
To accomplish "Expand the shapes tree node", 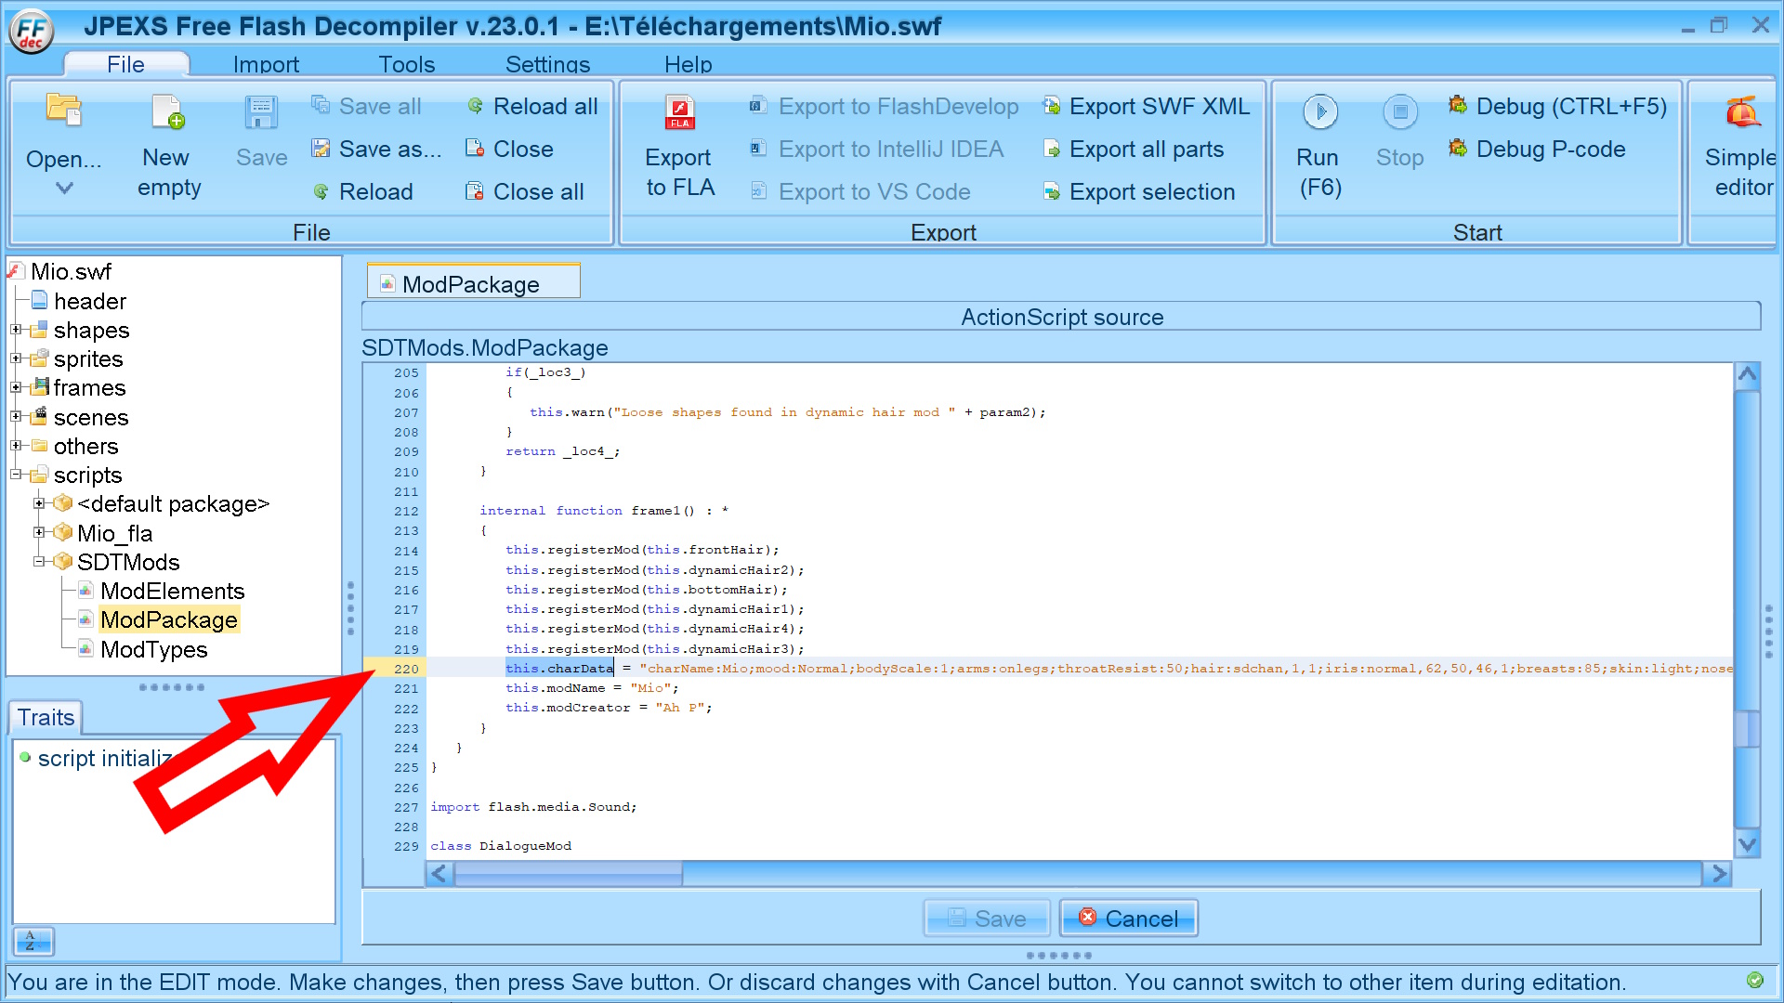I will click(x=16, y=330).
